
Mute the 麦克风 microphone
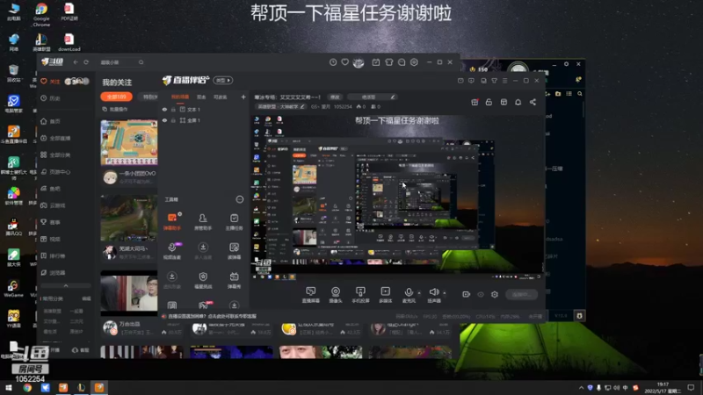(409, 295)
